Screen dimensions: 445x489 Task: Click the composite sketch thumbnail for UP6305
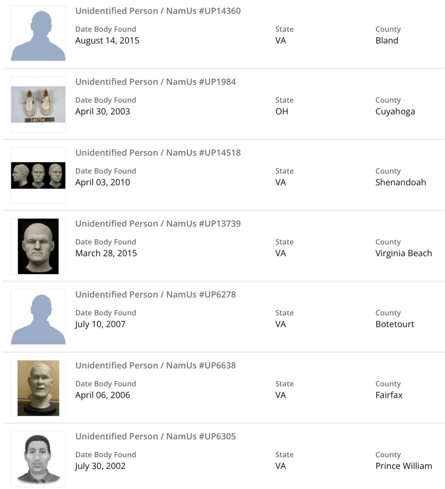[38, 459]
